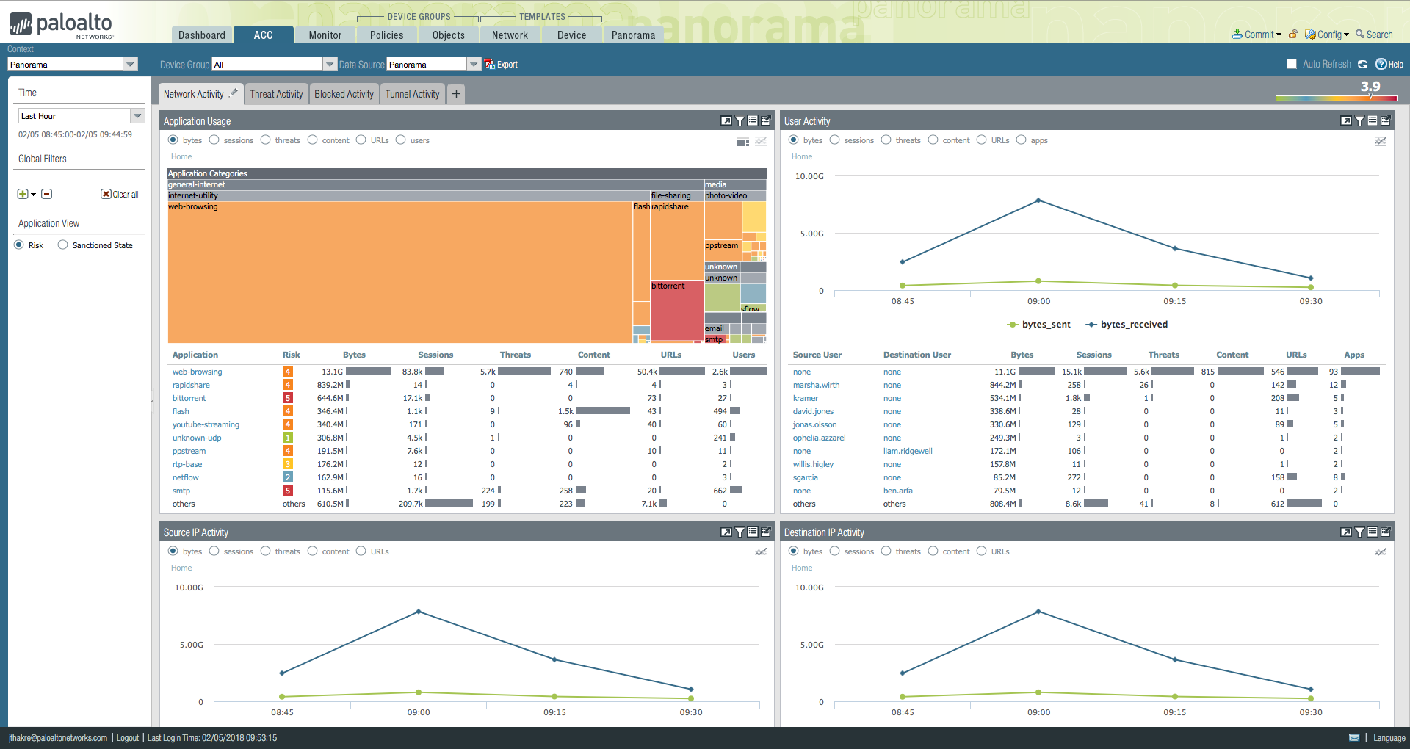
Task: Click the config lock padlock icon
Action: [x=1293, y=35]
